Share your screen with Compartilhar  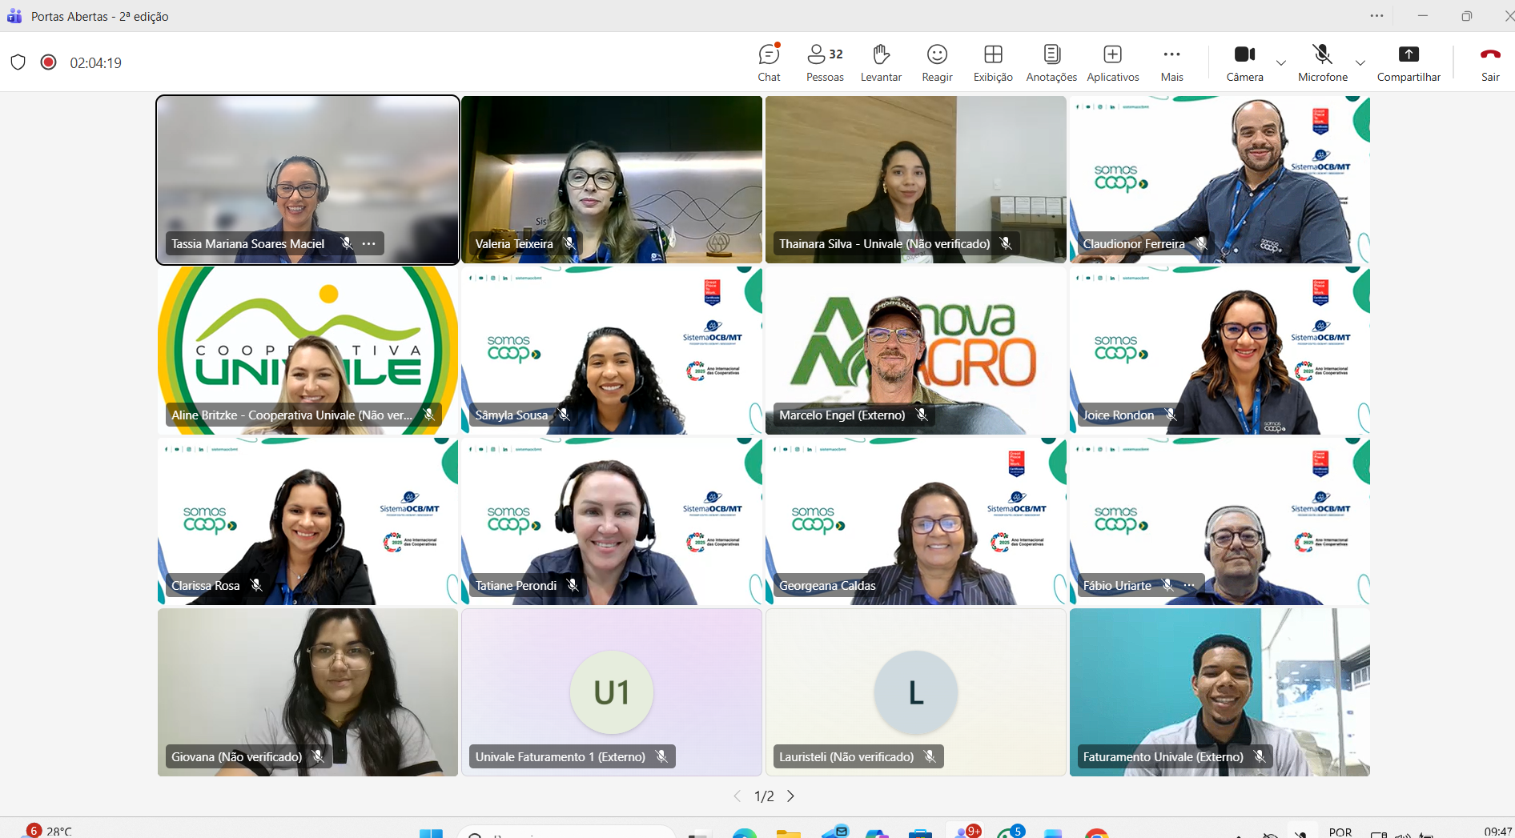pyautogui.click(x=1409, y=62)
